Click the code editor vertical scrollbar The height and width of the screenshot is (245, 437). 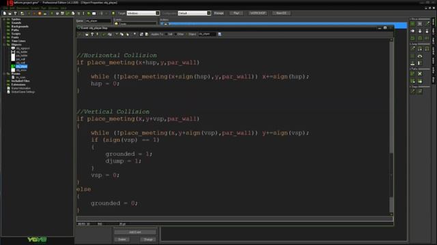[x=391, y=127]
